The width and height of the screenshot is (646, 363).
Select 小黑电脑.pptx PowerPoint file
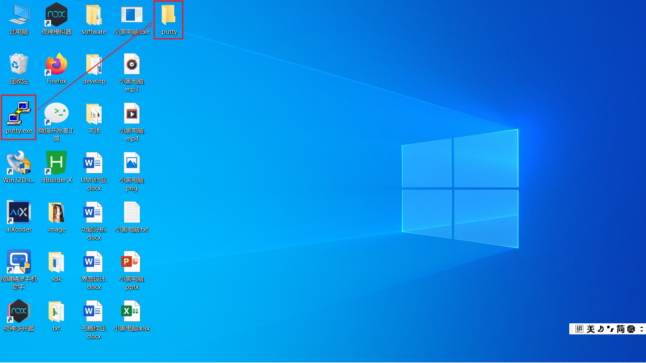click(132, 262)
